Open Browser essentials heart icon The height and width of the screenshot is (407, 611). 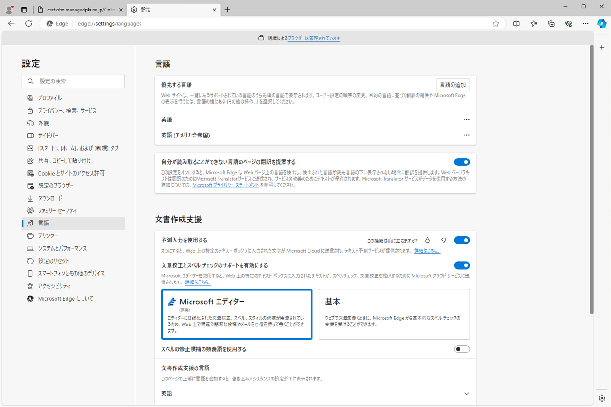(x=568, y=23)
